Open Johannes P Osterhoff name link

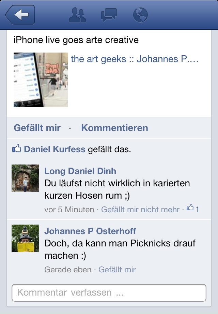(90, 231)
